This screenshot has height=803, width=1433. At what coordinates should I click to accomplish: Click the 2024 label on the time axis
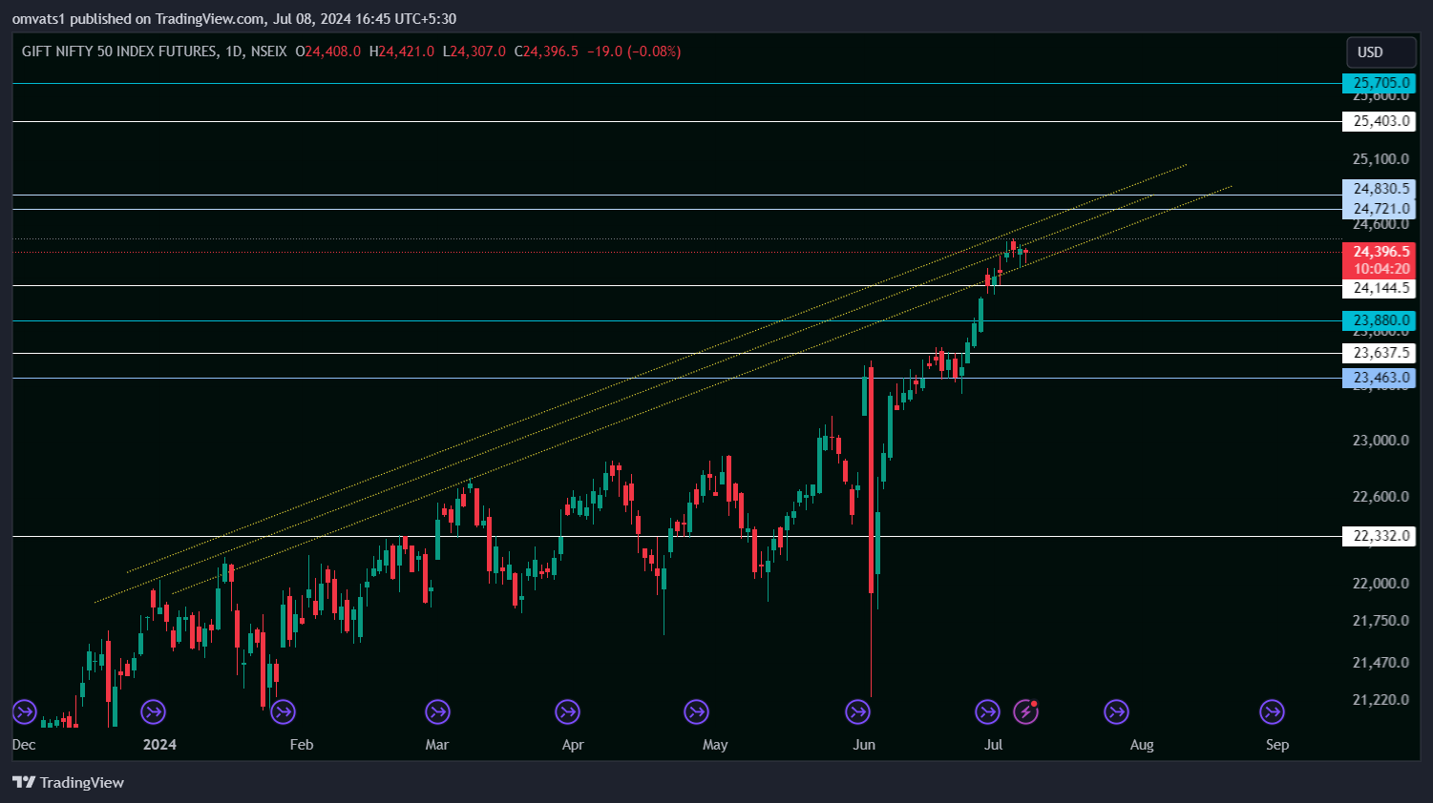159,745
